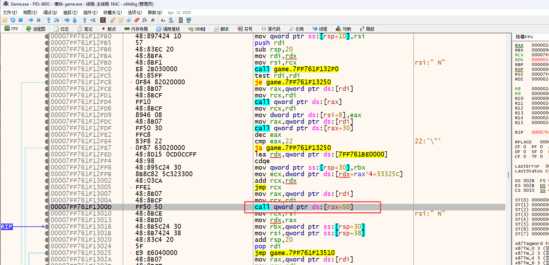Open the 追踪(T) menu

click(70, 12)
